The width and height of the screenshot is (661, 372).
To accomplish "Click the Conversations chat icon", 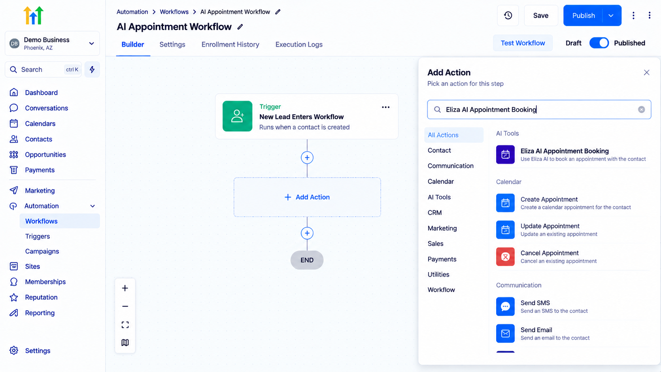I will point(14,108).
